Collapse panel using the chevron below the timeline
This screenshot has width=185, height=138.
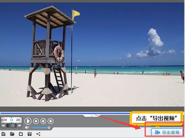[92, 116]
